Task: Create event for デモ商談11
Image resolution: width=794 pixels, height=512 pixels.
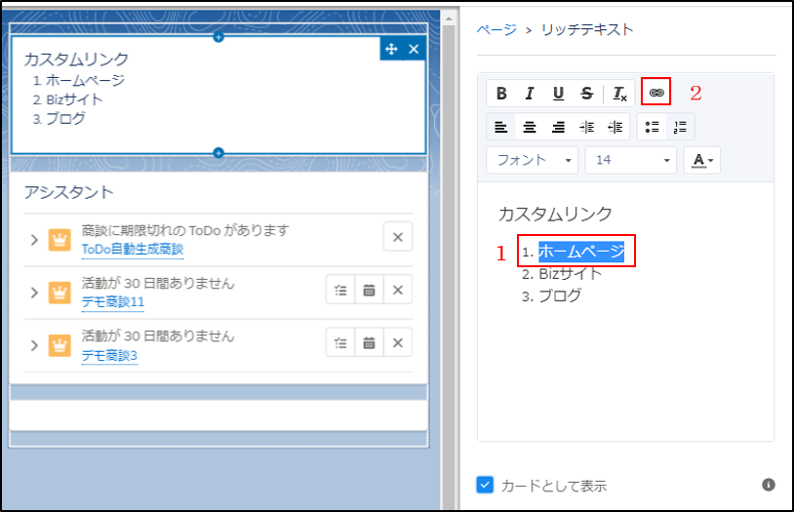Action: pyautogui.click(x=369, y=290)
